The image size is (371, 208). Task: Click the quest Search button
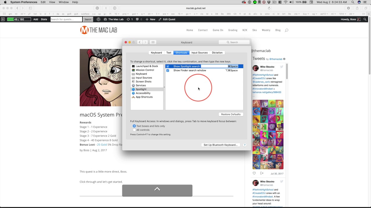point(88,19)
